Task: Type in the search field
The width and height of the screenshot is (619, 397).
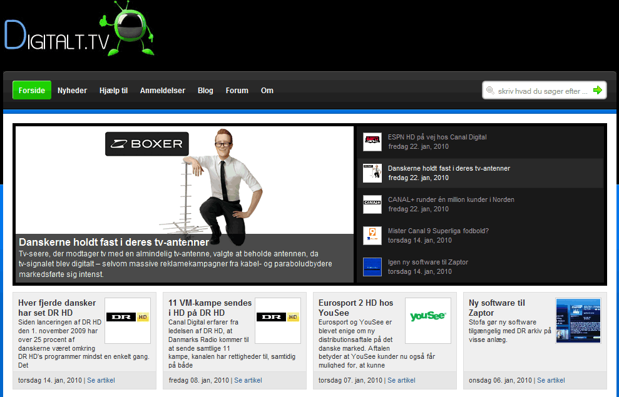Action: click(x=542, y=91)
